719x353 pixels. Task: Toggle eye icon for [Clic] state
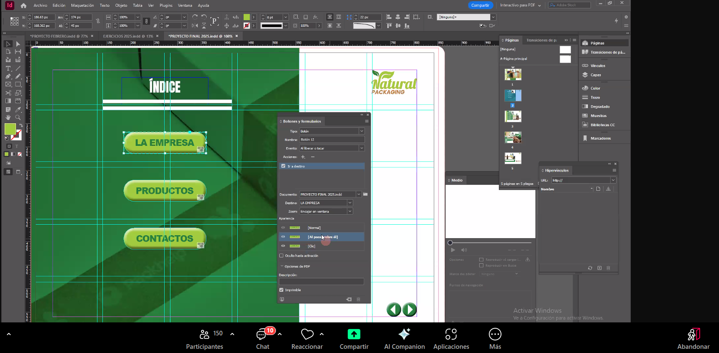283,246
